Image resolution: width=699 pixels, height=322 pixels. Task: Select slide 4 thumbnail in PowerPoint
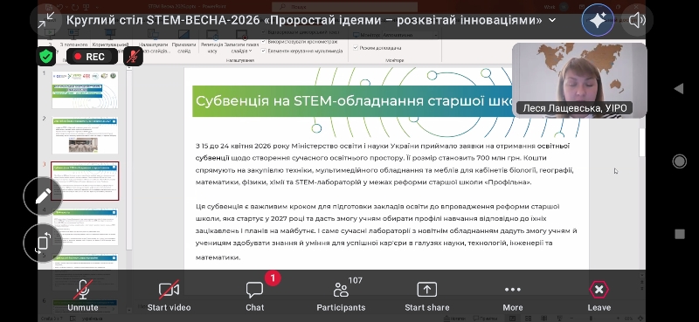[85, 227]
